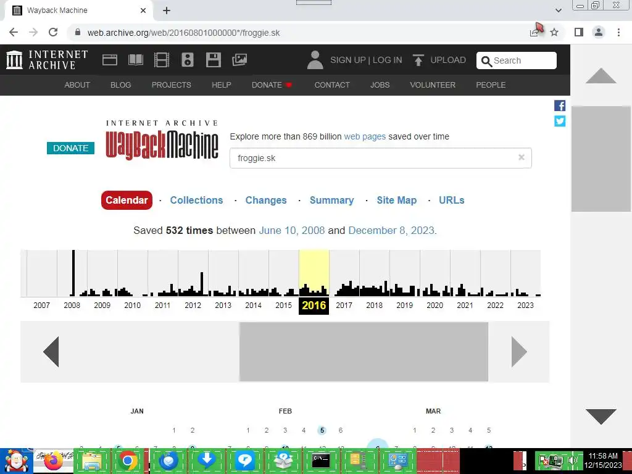Open a new browser tab

167,10
